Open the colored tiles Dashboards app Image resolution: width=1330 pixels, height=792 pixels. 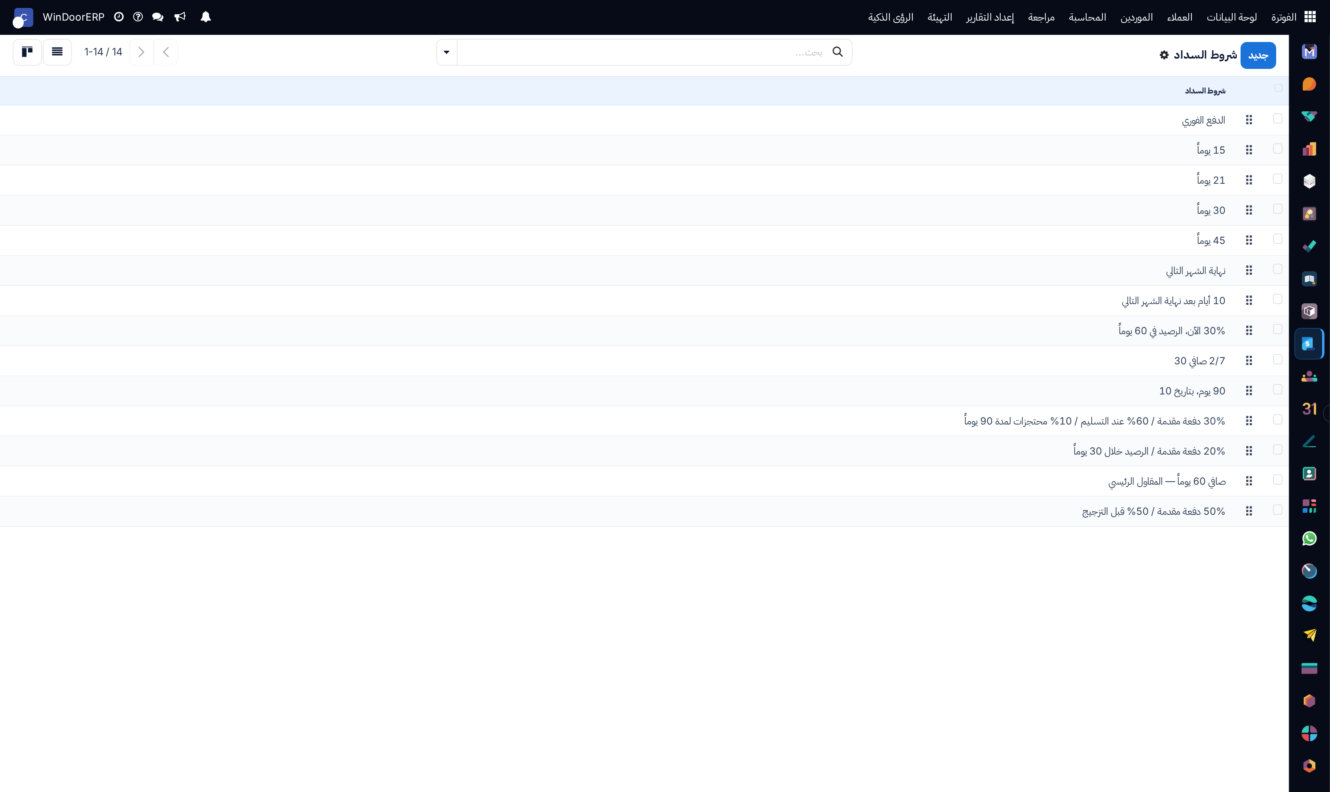pos(1309,506)
